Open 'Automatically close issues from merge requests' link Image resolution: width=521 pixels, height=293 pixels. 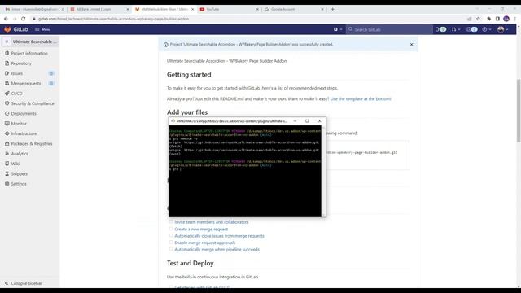pyautogui.click(x=219, y=236)
